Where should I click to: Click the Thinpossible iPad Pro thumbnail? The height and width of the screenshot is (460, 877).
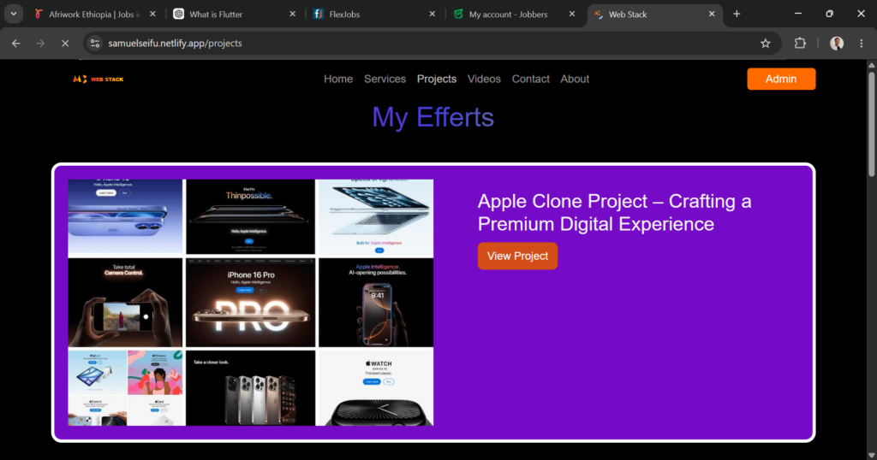click(251, 216)
